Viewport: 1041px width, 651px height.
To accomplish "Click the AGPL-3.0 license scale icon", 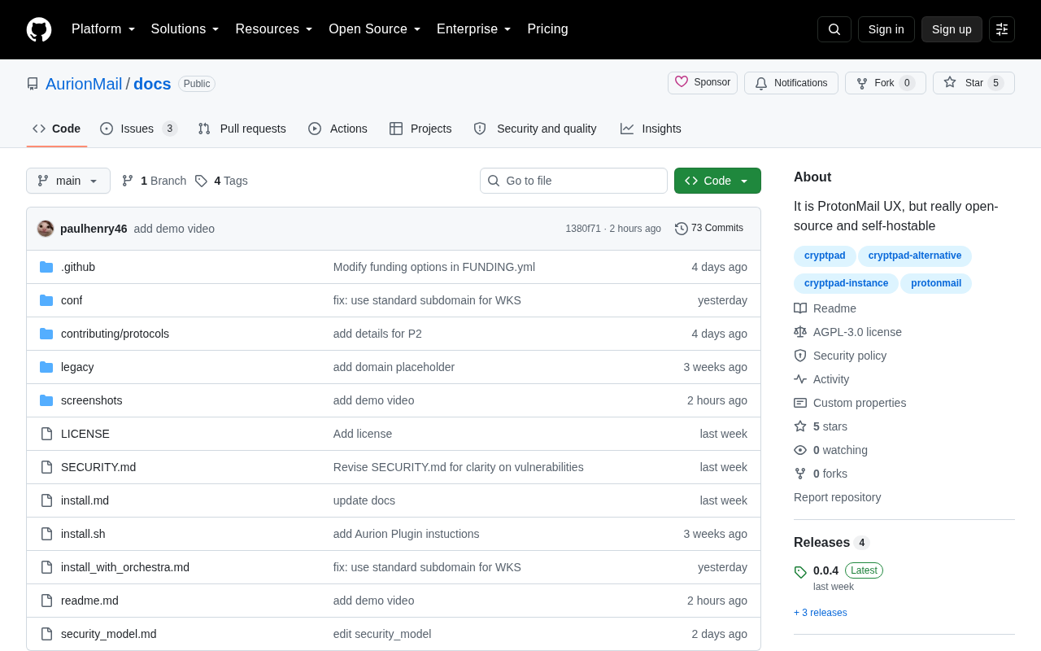I will [800, 332].
